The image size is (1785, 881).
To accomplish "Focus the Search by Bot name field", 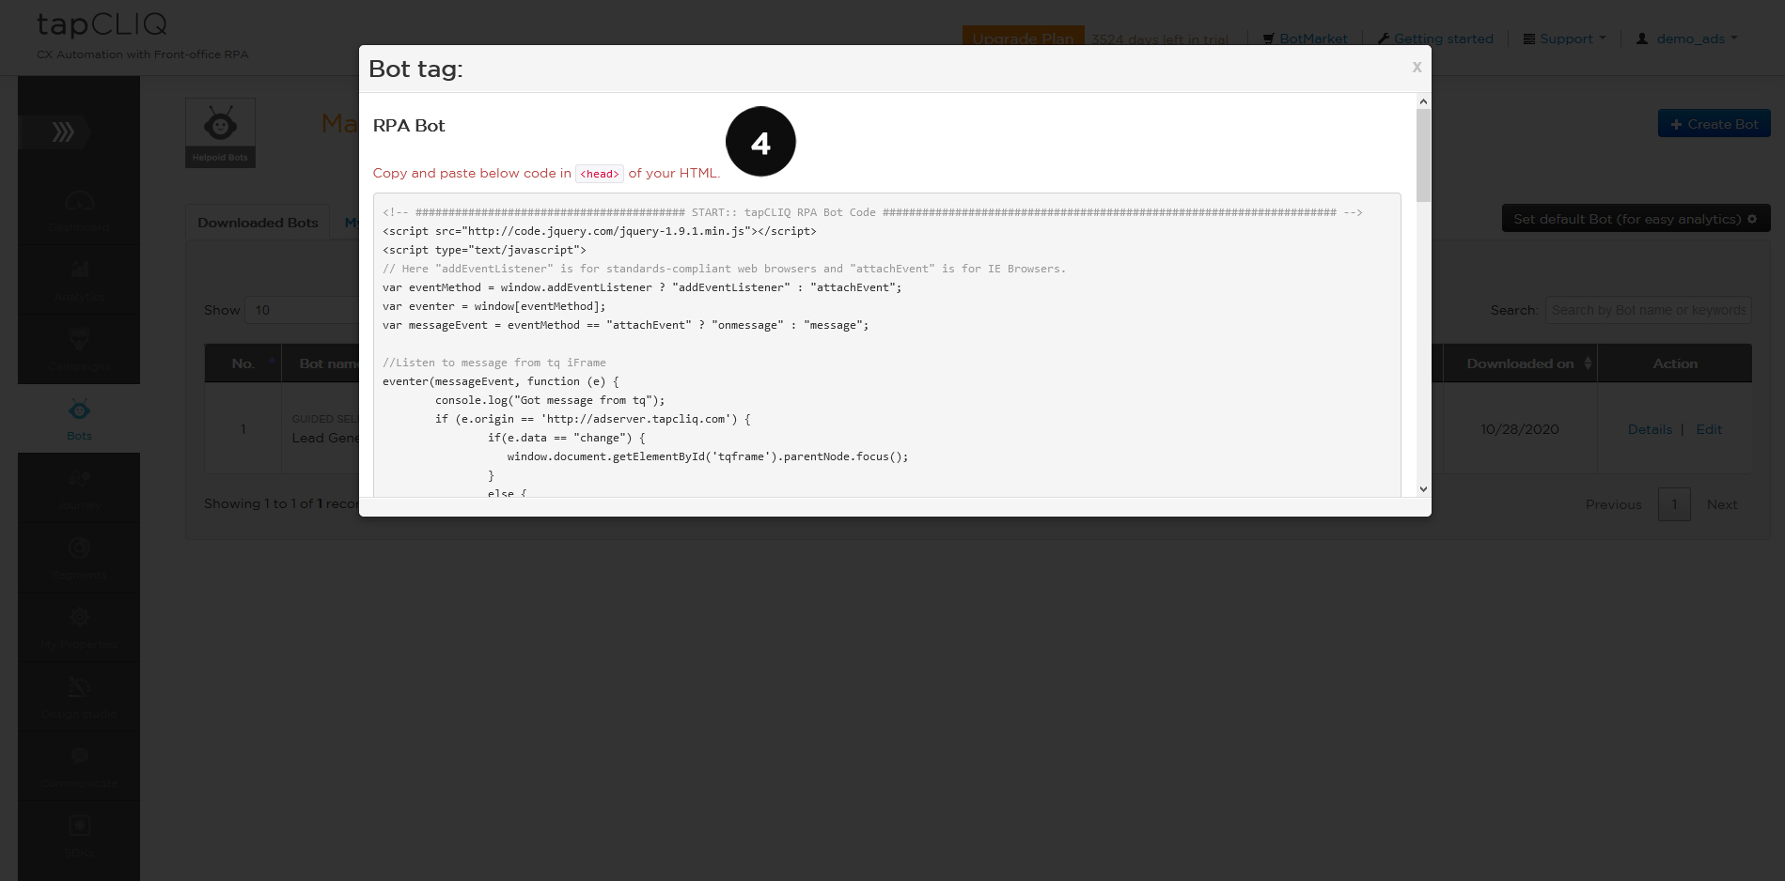I will pos(1648,310).
